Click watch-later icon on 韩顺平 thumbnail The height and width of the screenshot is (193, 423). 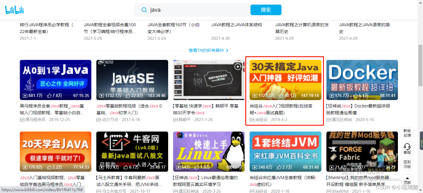(x=238, y=66)
